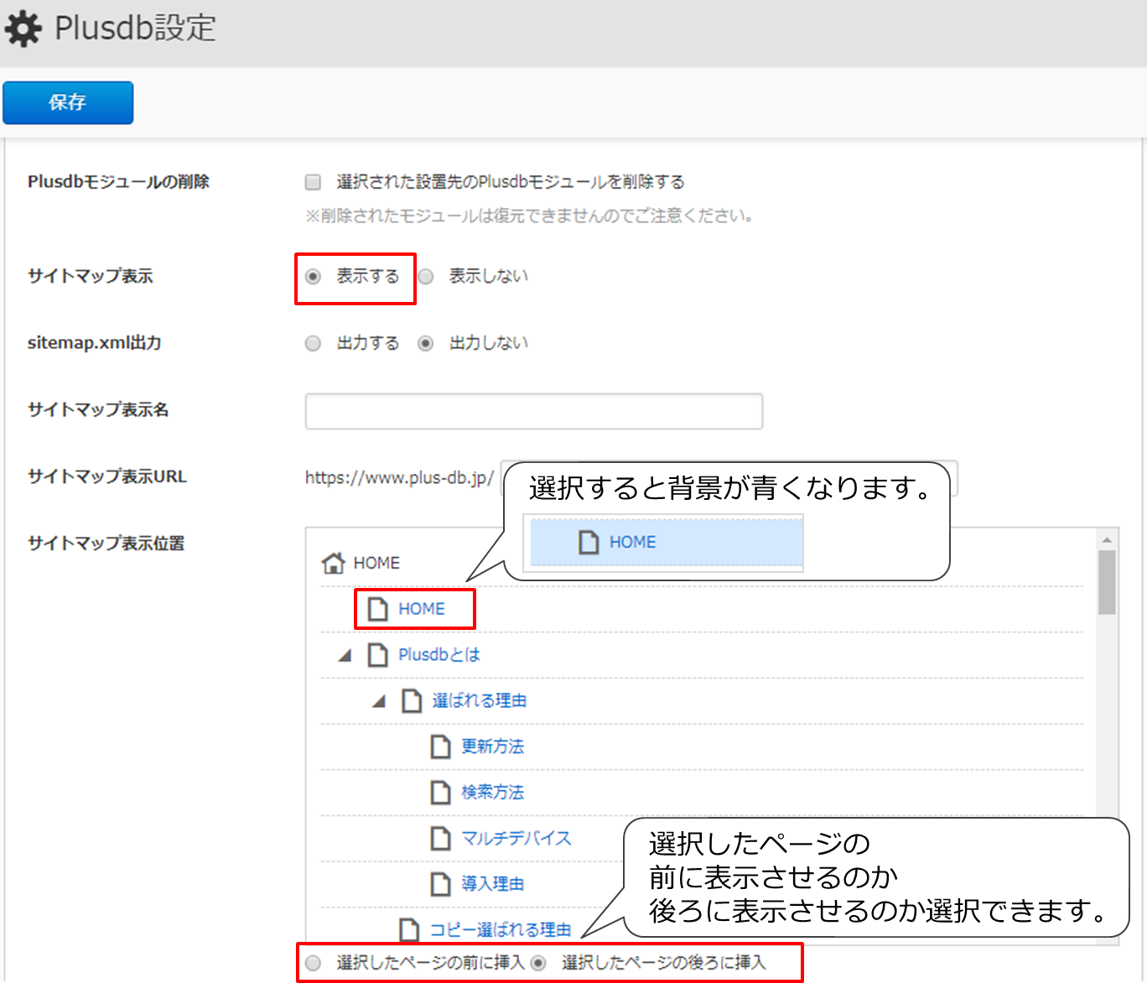
Task: Select the HOME root tree item
Action: (x=376, y=563)
